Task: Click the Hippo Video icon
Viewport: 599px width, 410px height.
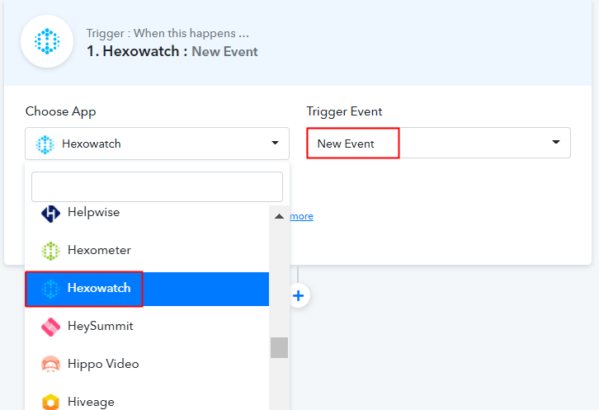Action: pyautogui.click(x=50, y=364)
